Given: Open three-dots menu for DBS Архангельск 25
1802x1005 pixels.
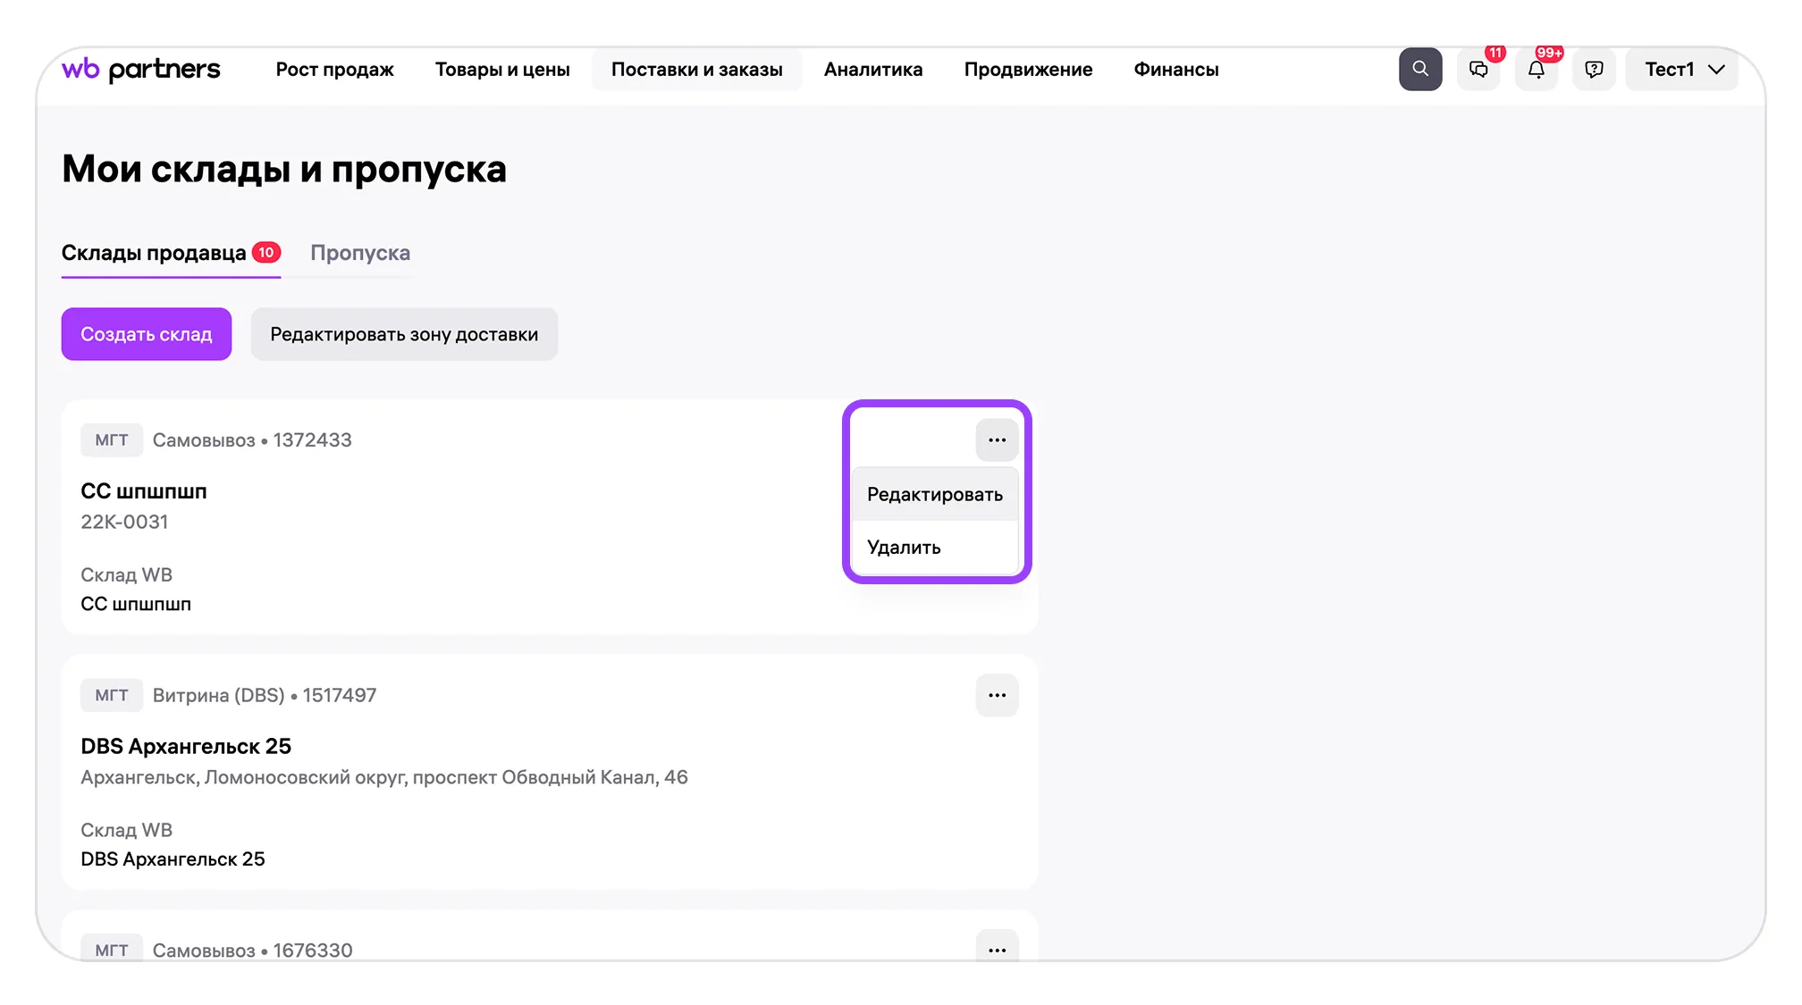Looking at the screenshot, I should pos(997,695).
